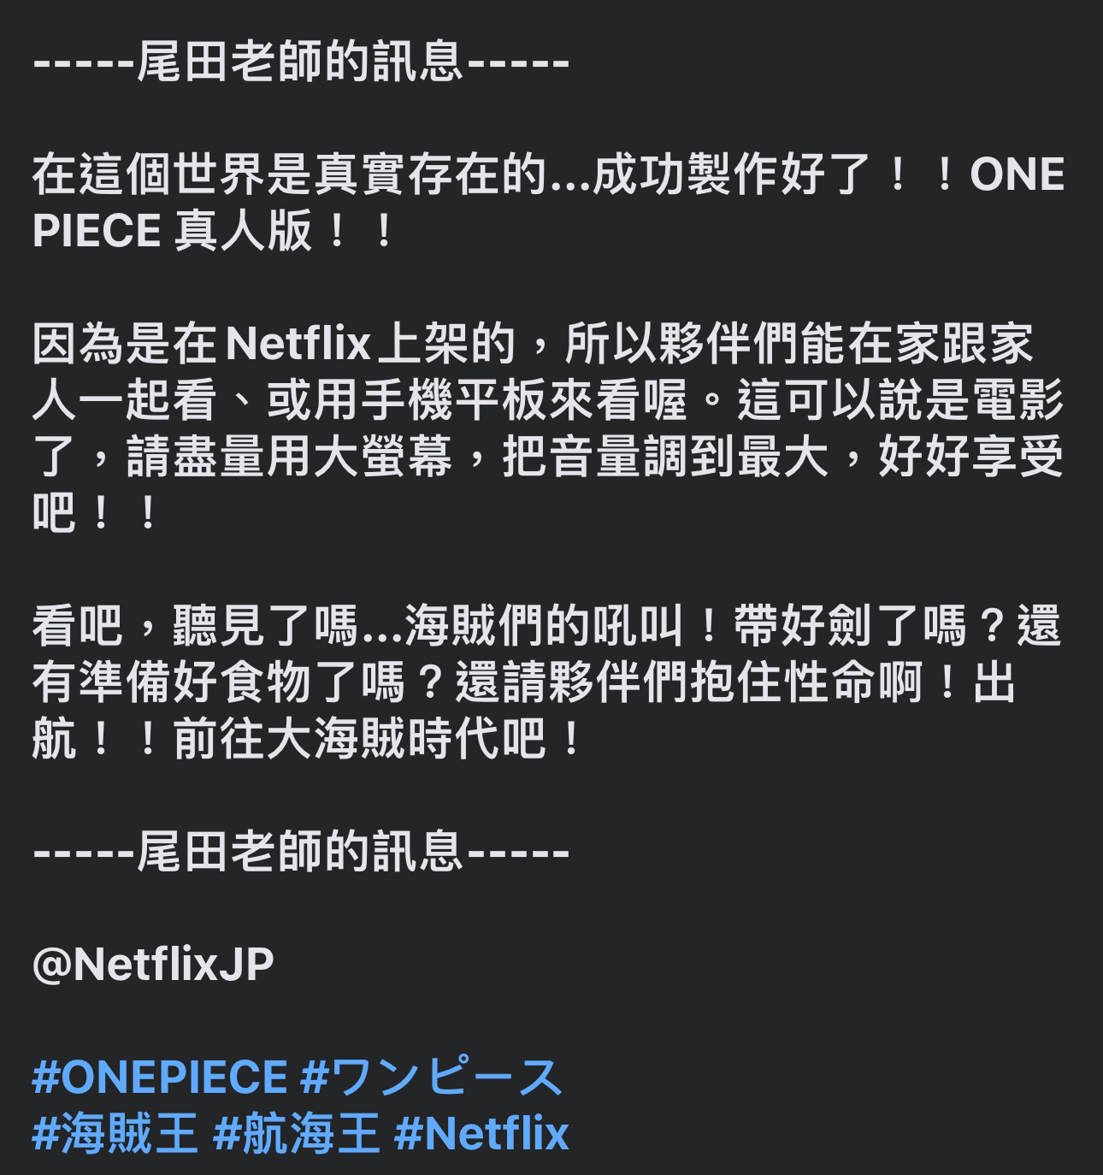Open the #ワンピース hashtag

432,1077
